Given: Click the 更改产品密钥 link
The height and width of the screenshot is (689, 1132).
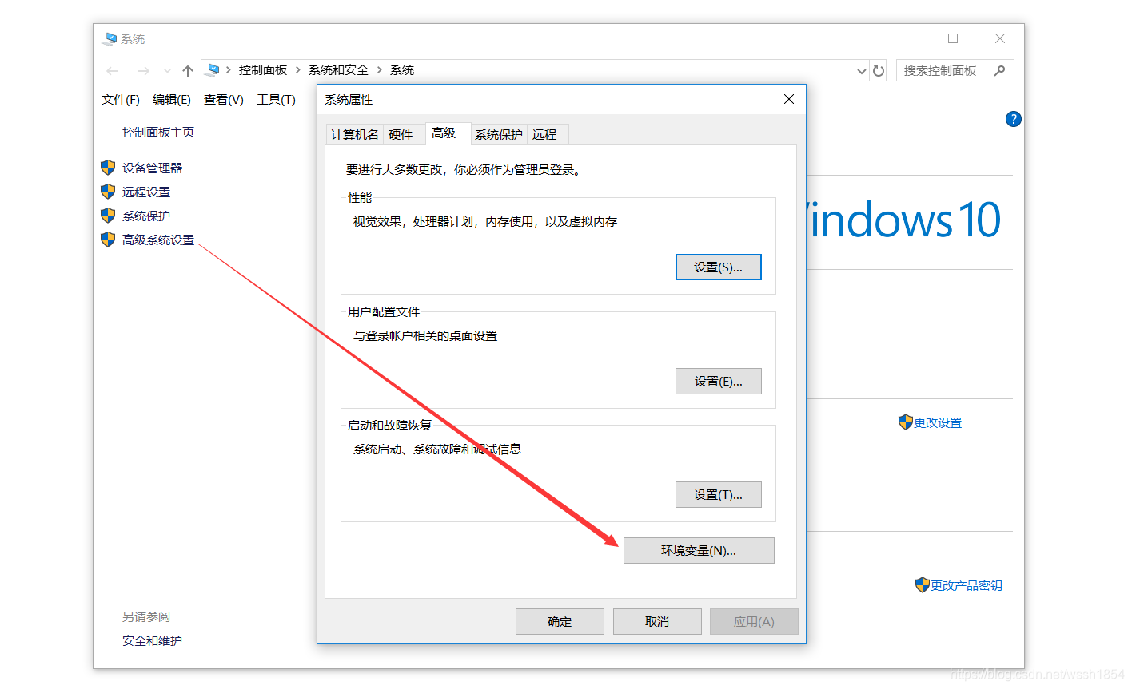Looking at the screenshot, I should pyautogui.click(x=967, y=586).
